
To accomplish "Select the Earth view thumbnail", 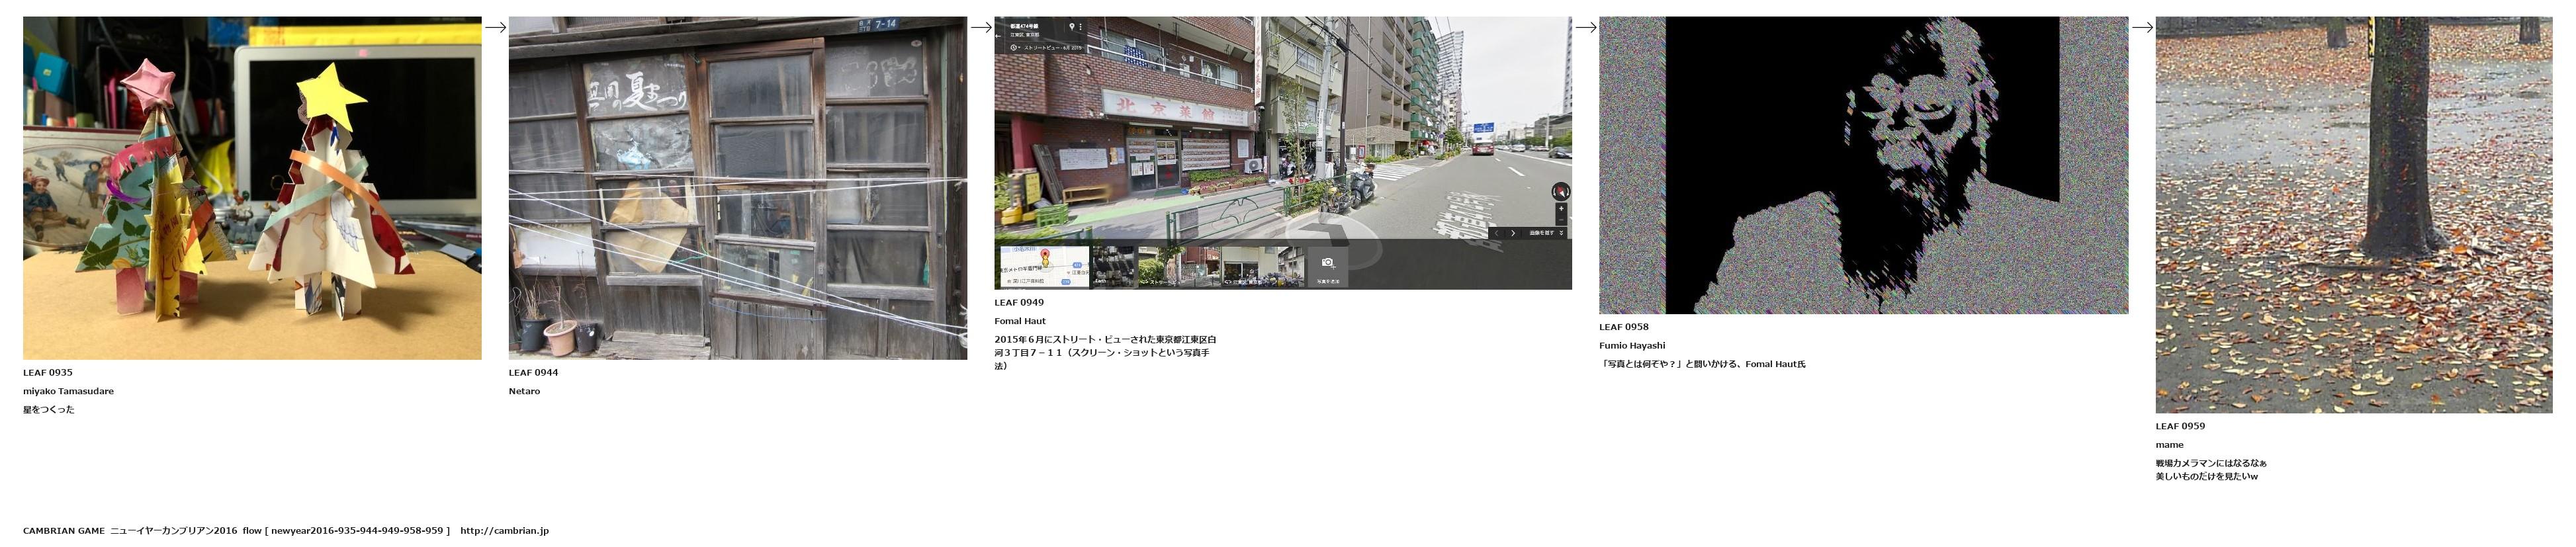I will click(x=1114, y=267).
